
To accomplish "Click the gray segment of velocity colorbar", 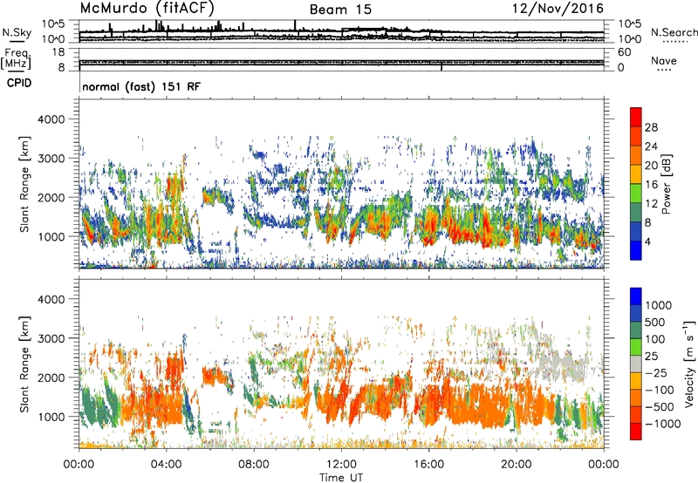I will 636,364.
